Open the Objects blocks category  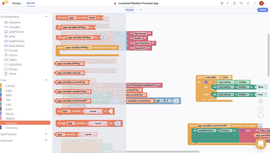[10, 119]
